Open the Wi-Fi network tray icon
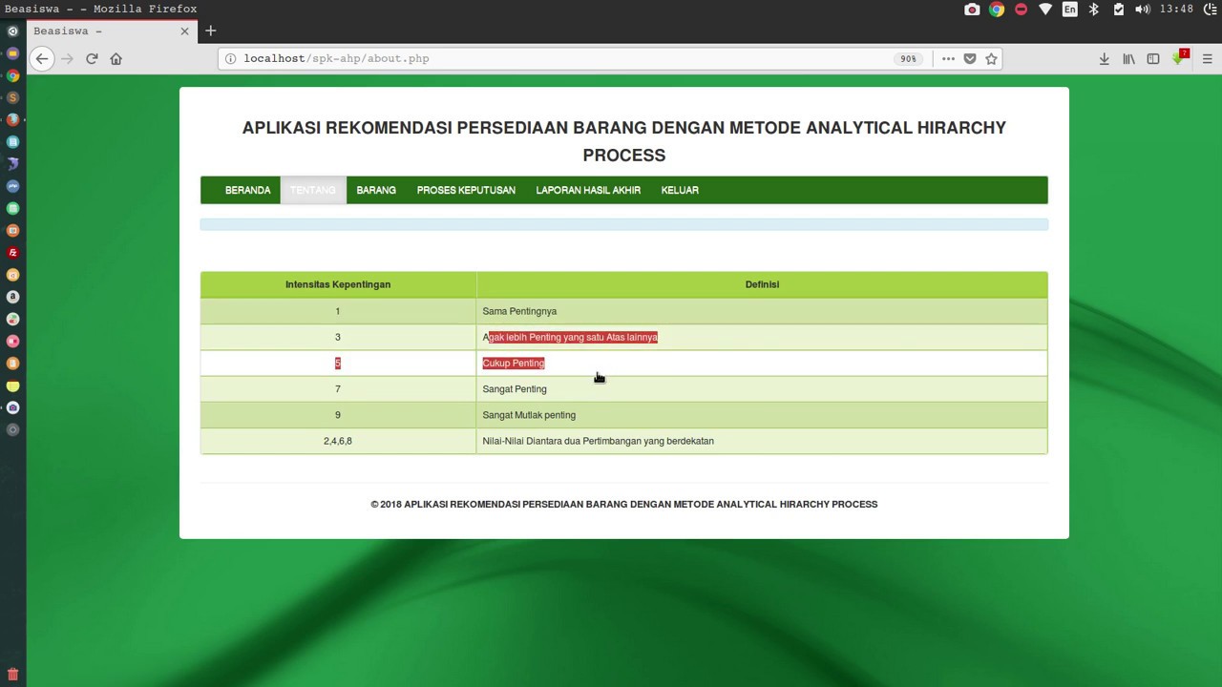The width and height of the screenshot is (1222, 687). (x=1045, y=10)
